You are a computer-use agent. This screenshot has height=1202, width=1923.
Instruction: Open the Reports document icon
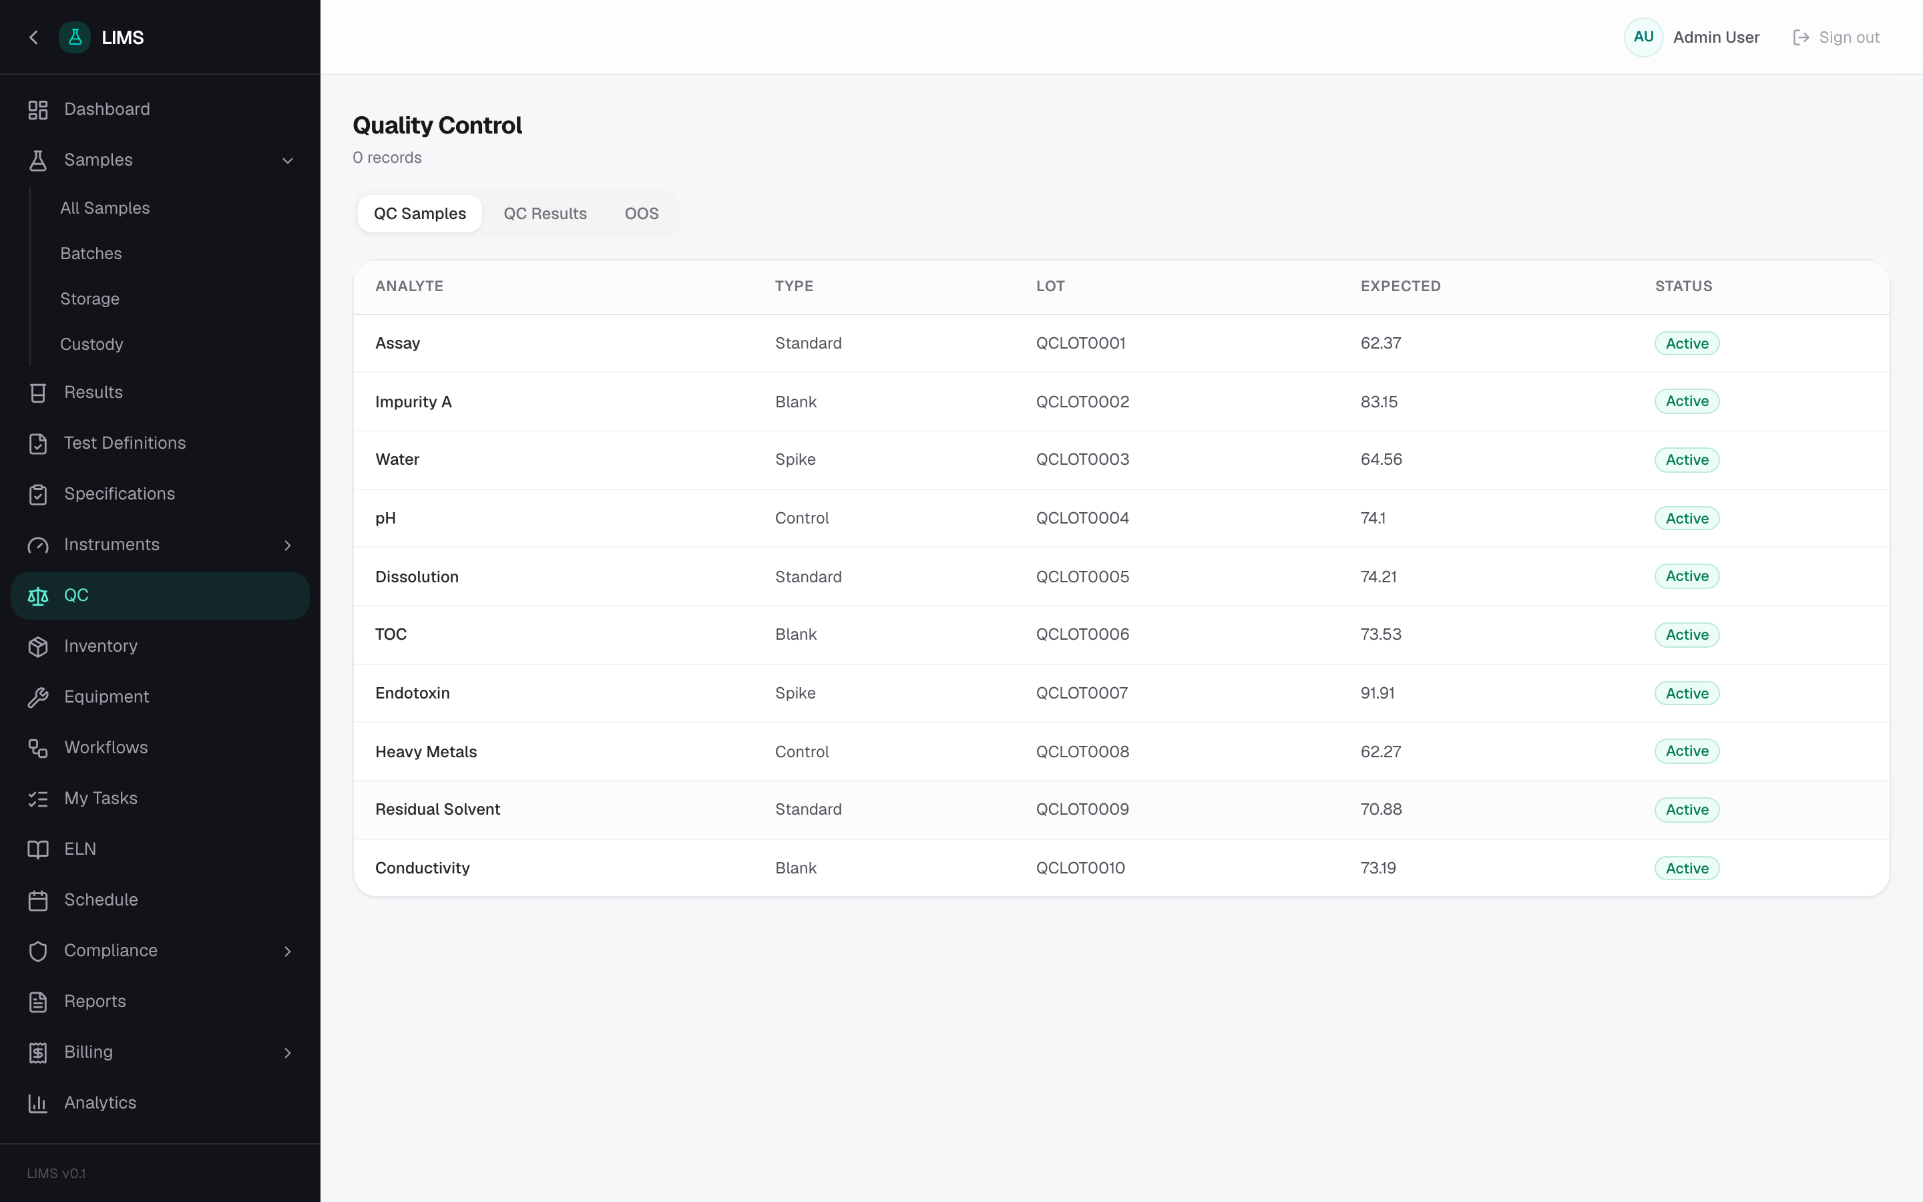coord(37,1002)
